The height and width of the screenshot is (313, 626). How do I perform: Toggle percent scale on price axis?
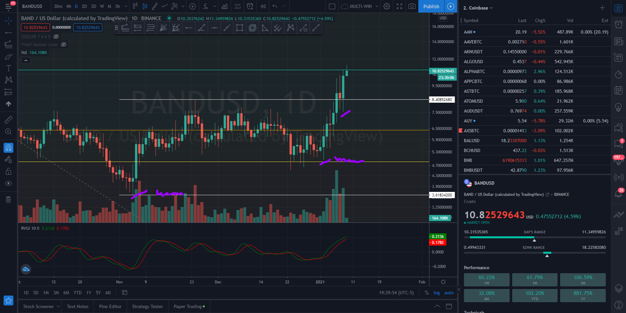(x=427, y=293)
